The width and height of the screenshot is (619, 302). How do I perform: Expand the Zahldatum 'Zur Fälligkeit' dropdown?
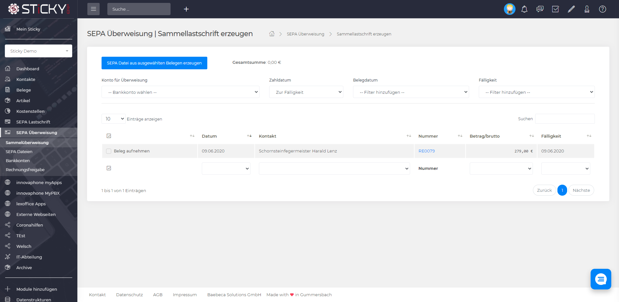[306, 92]
